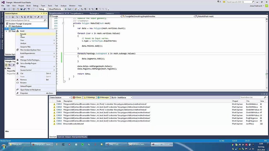
Task: Click the Solution Explorer Home icon
Action: tap(13, 17)
